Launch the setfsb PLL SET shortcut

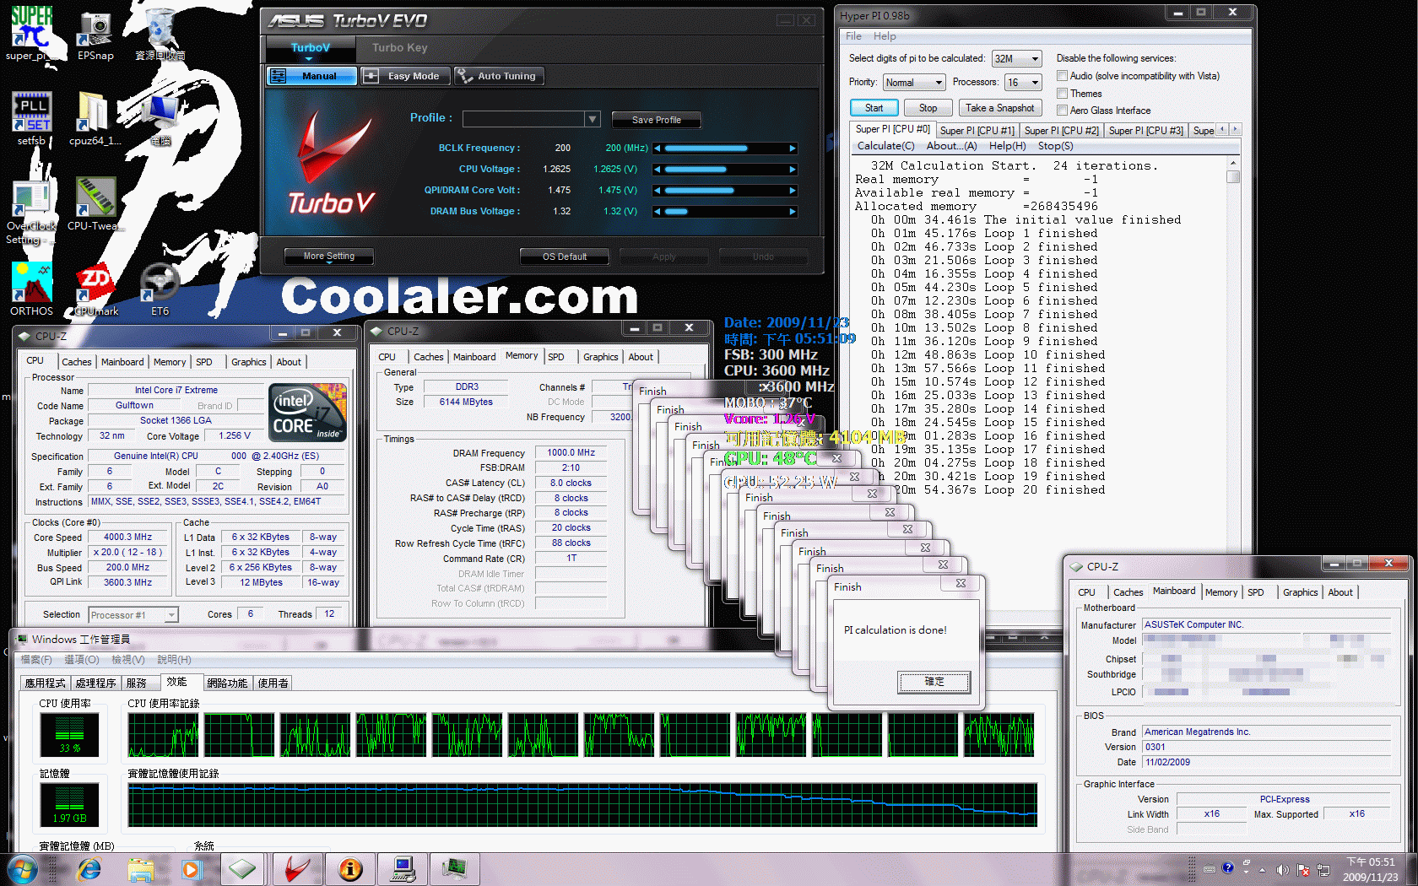31,118
